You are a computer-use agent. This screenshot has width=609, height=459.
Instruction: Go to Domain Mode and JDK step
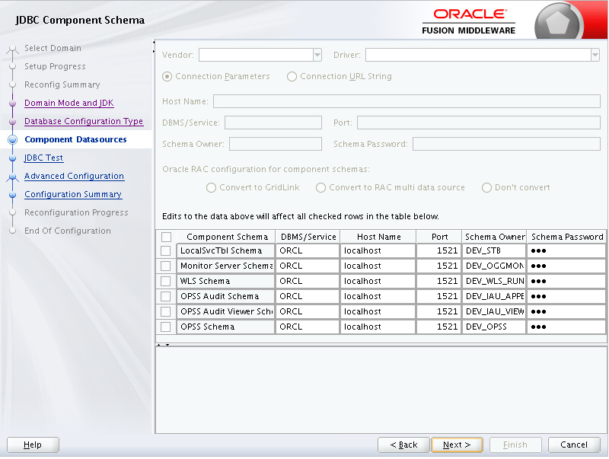[69, 103]
